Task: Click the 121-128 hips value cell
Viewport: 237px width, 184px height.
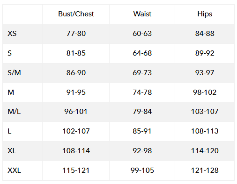Action: pos(205,170)
